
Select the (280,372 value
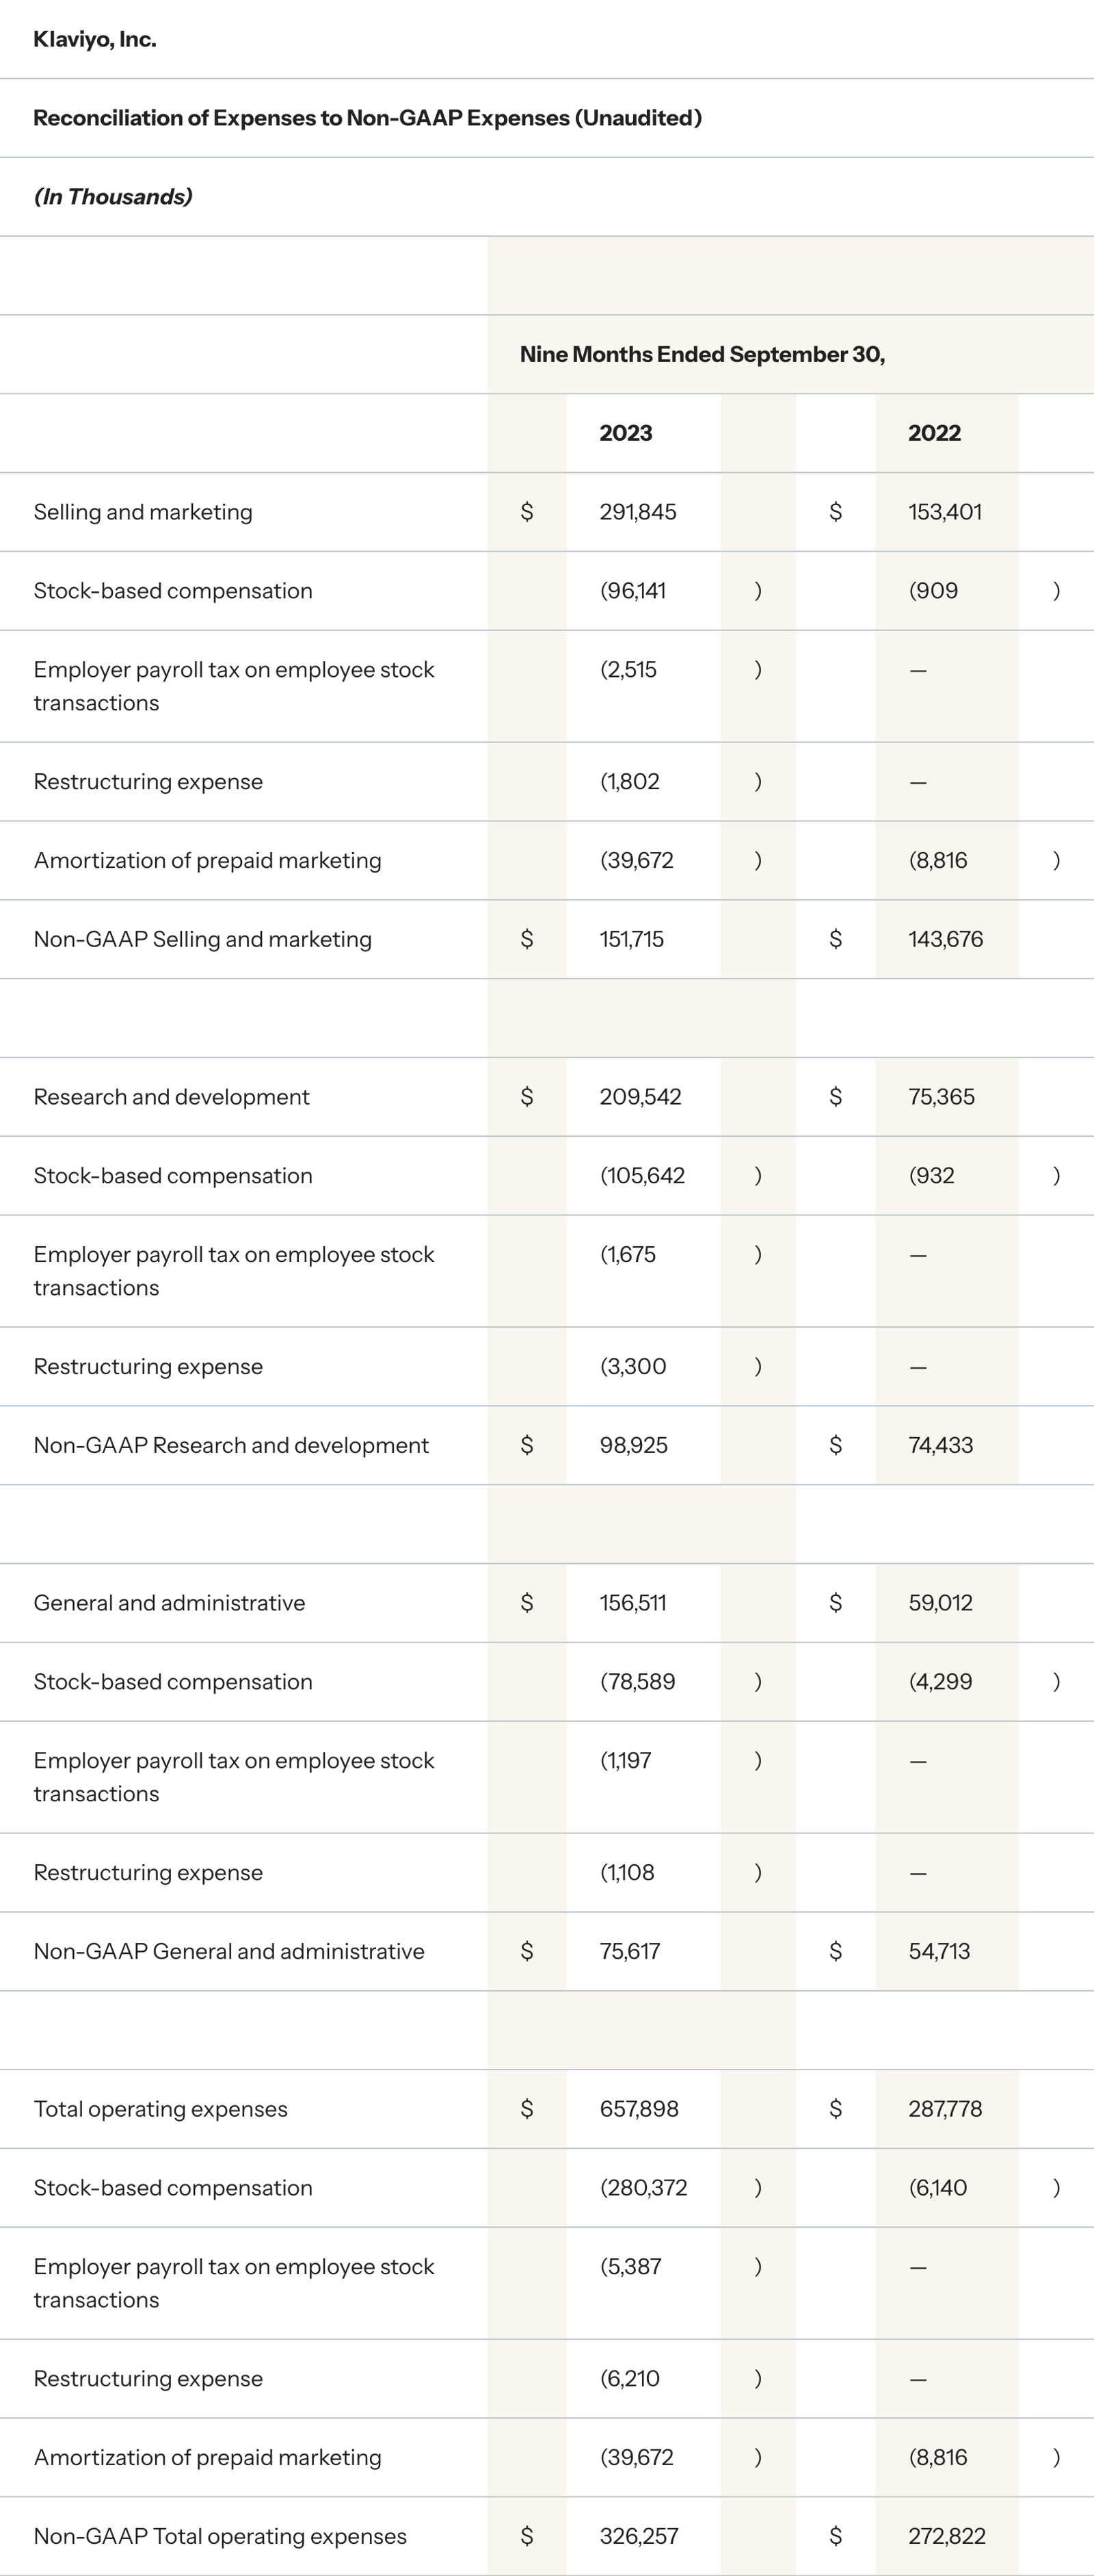(643, 2188)
